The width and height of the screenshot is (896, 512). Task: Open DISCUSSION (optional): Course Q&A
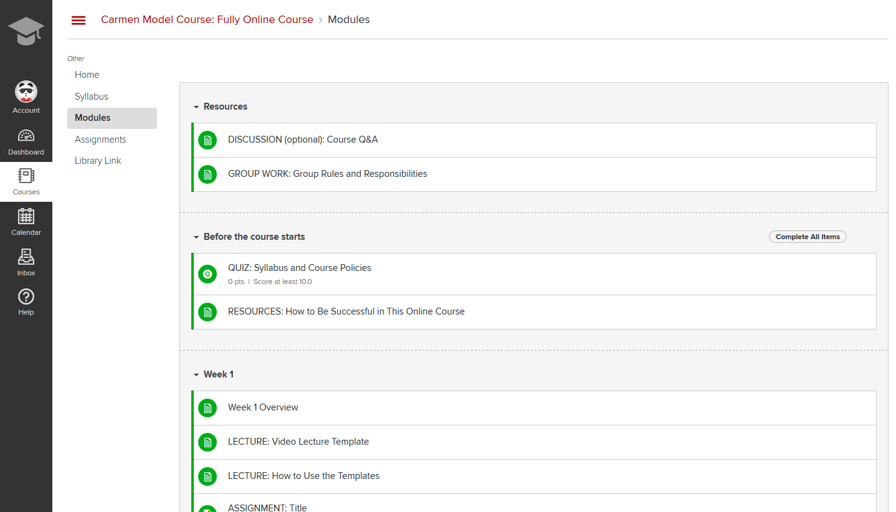(303, 140)
